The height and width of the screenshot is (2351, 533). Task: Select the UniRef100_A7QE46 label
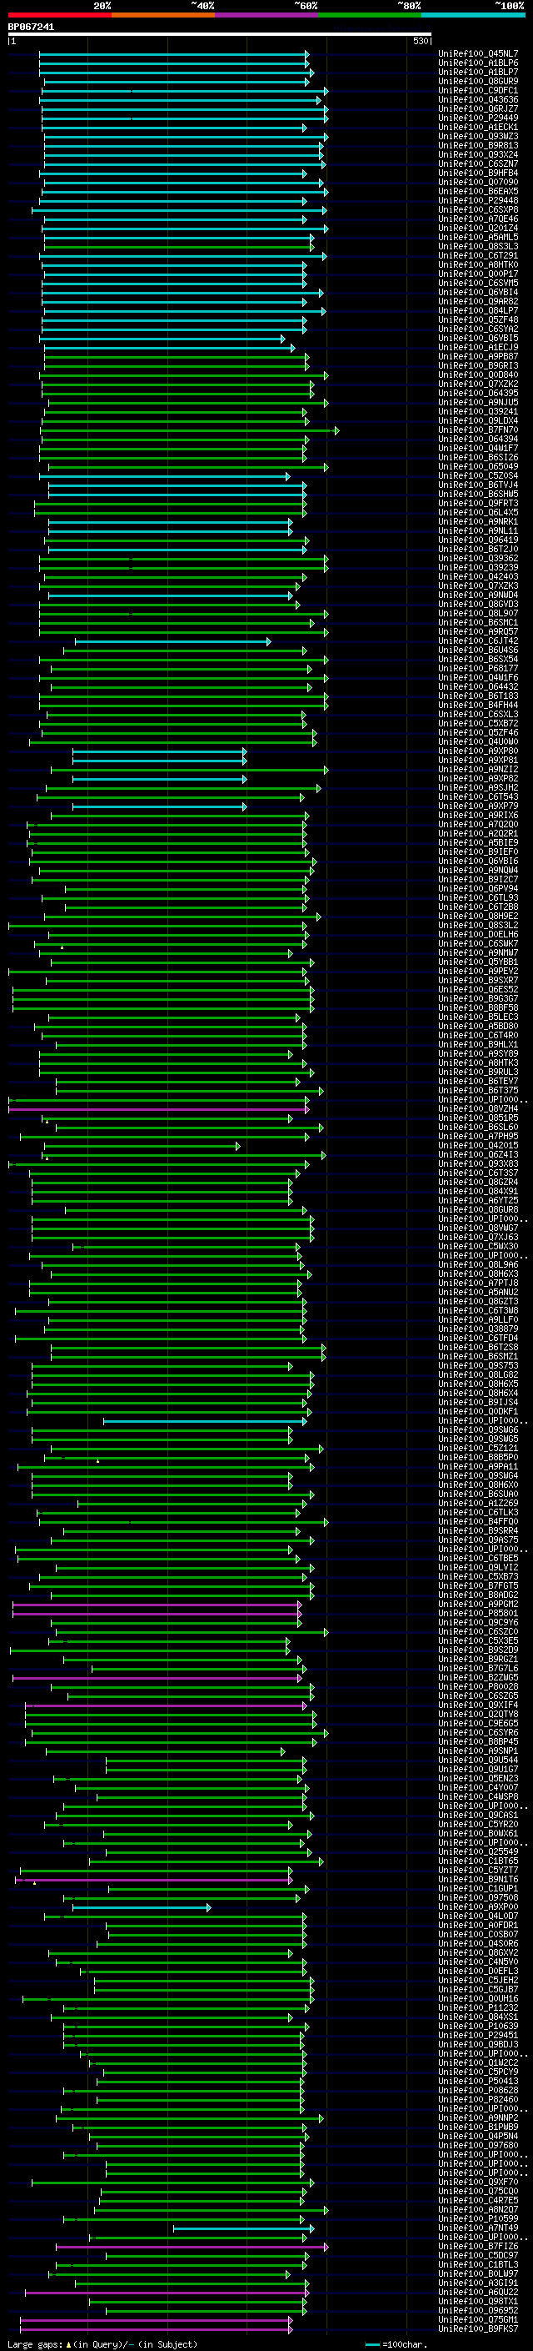[x=478, y=219]
